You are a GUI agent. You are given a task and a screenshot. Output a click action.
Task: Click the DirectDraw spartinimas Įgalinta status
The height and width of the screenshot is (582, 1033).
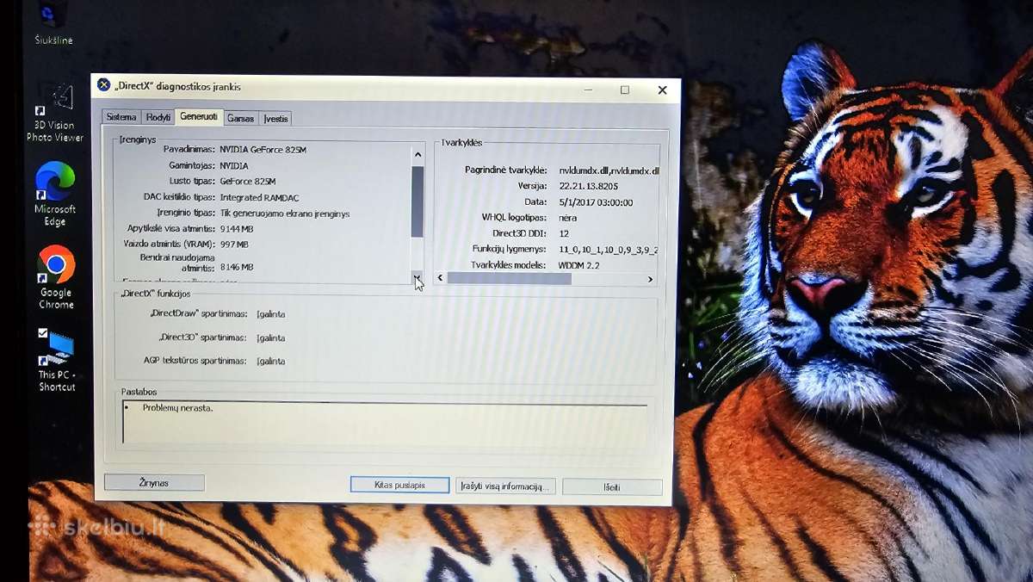271,314
